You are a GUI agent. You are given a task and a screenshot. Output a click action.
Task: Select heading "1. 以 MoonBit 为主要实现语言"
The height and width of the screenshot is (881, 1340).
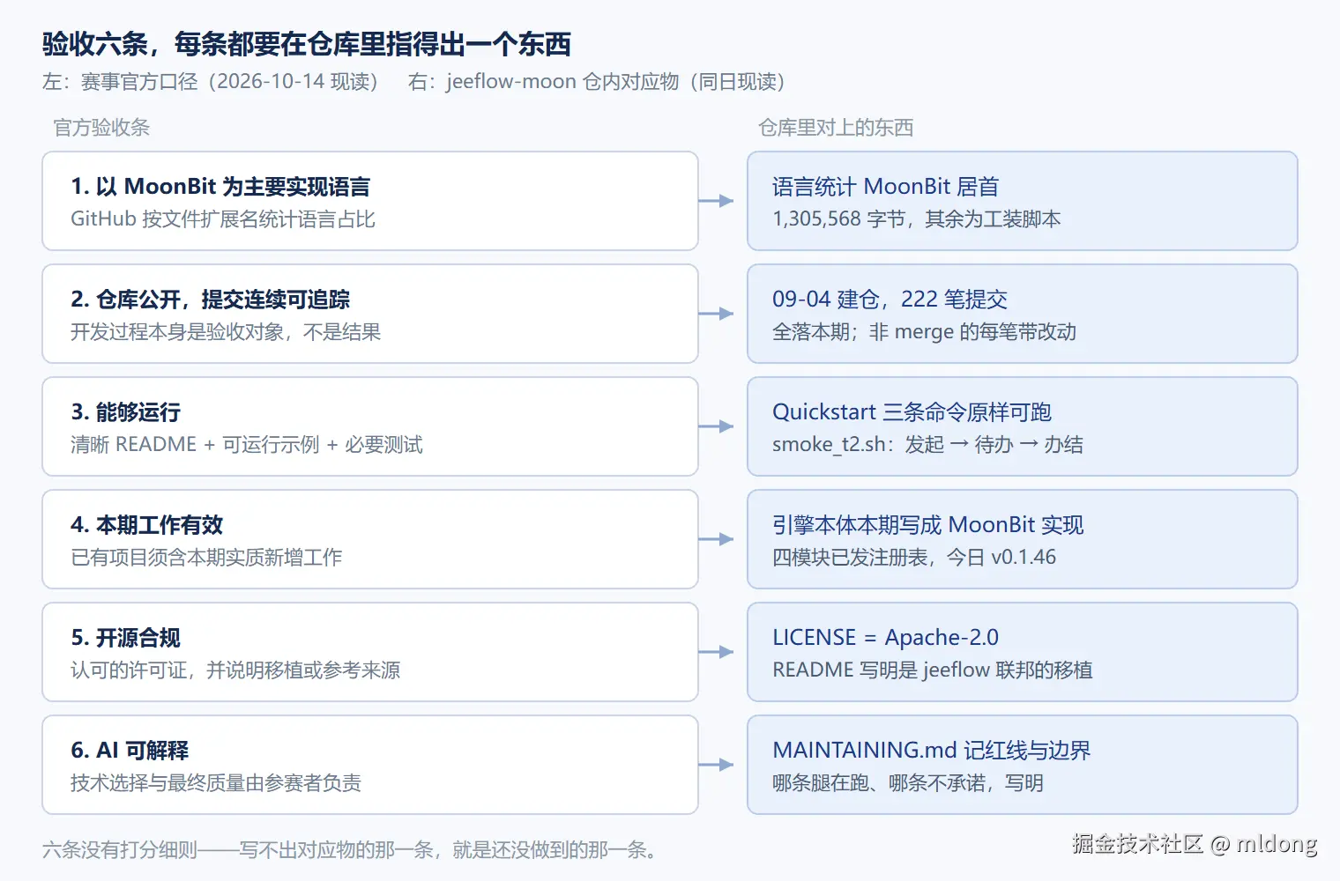(220, 187)
